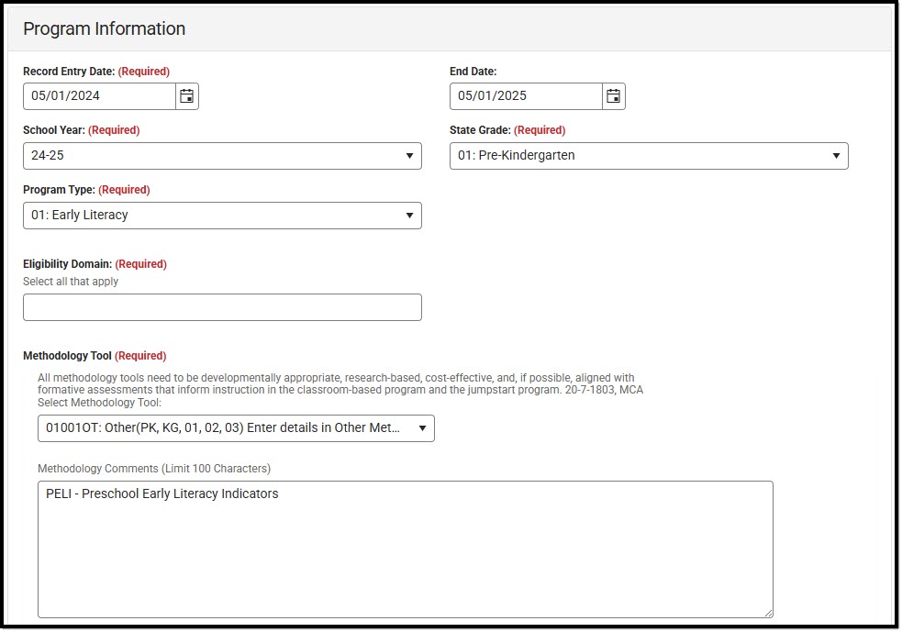Click the resize handle of Methodology Comments box

coord(769,614)
